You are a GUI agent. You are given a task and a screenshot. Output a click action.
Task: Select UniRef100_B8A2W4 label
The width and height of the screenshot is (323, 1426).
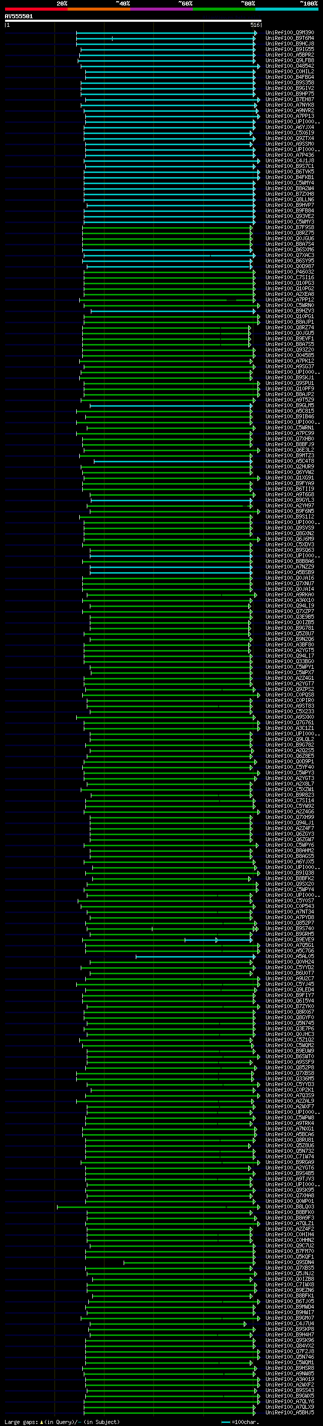290,188
